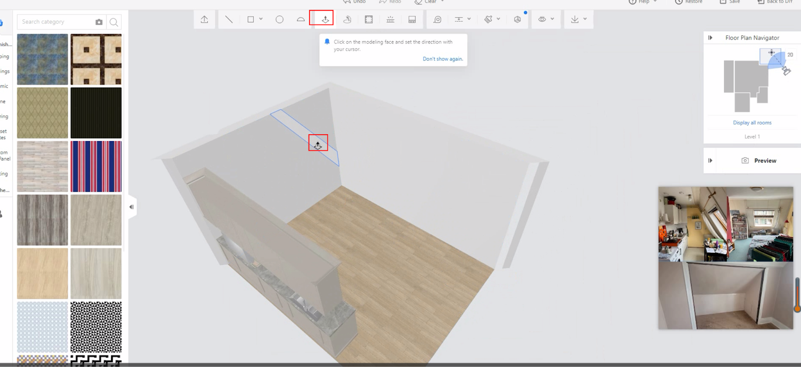Select the circle shape tool

coord(279,20)
